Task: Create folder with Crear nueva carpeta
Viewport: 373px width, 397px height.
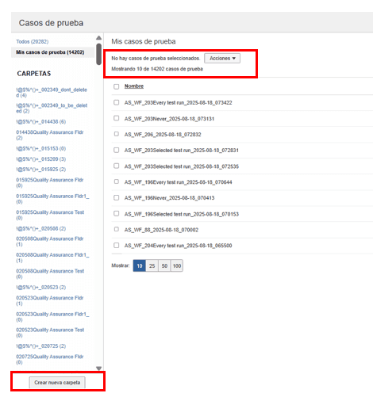Action: [x=57, y=383]
